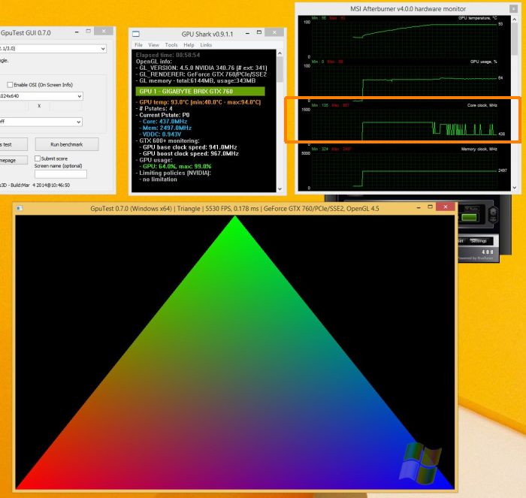526x498 pixels.
Task: Click the GPU Shark window icon
Action: [x=136, y=34]
